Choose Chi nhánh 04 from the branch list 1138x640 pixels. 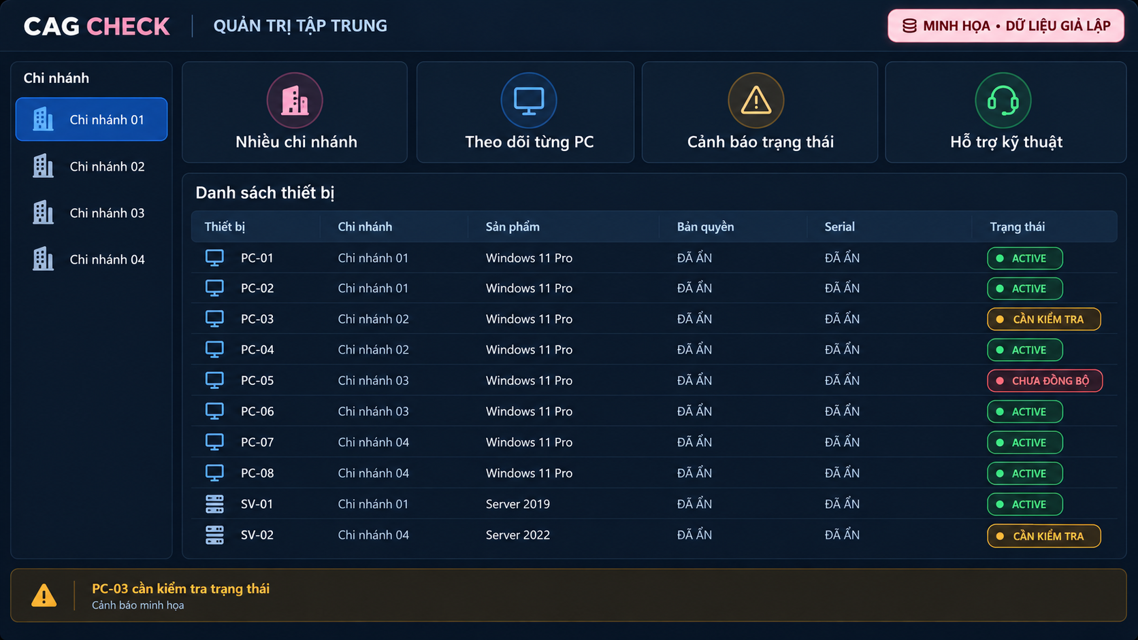point(91,258)
